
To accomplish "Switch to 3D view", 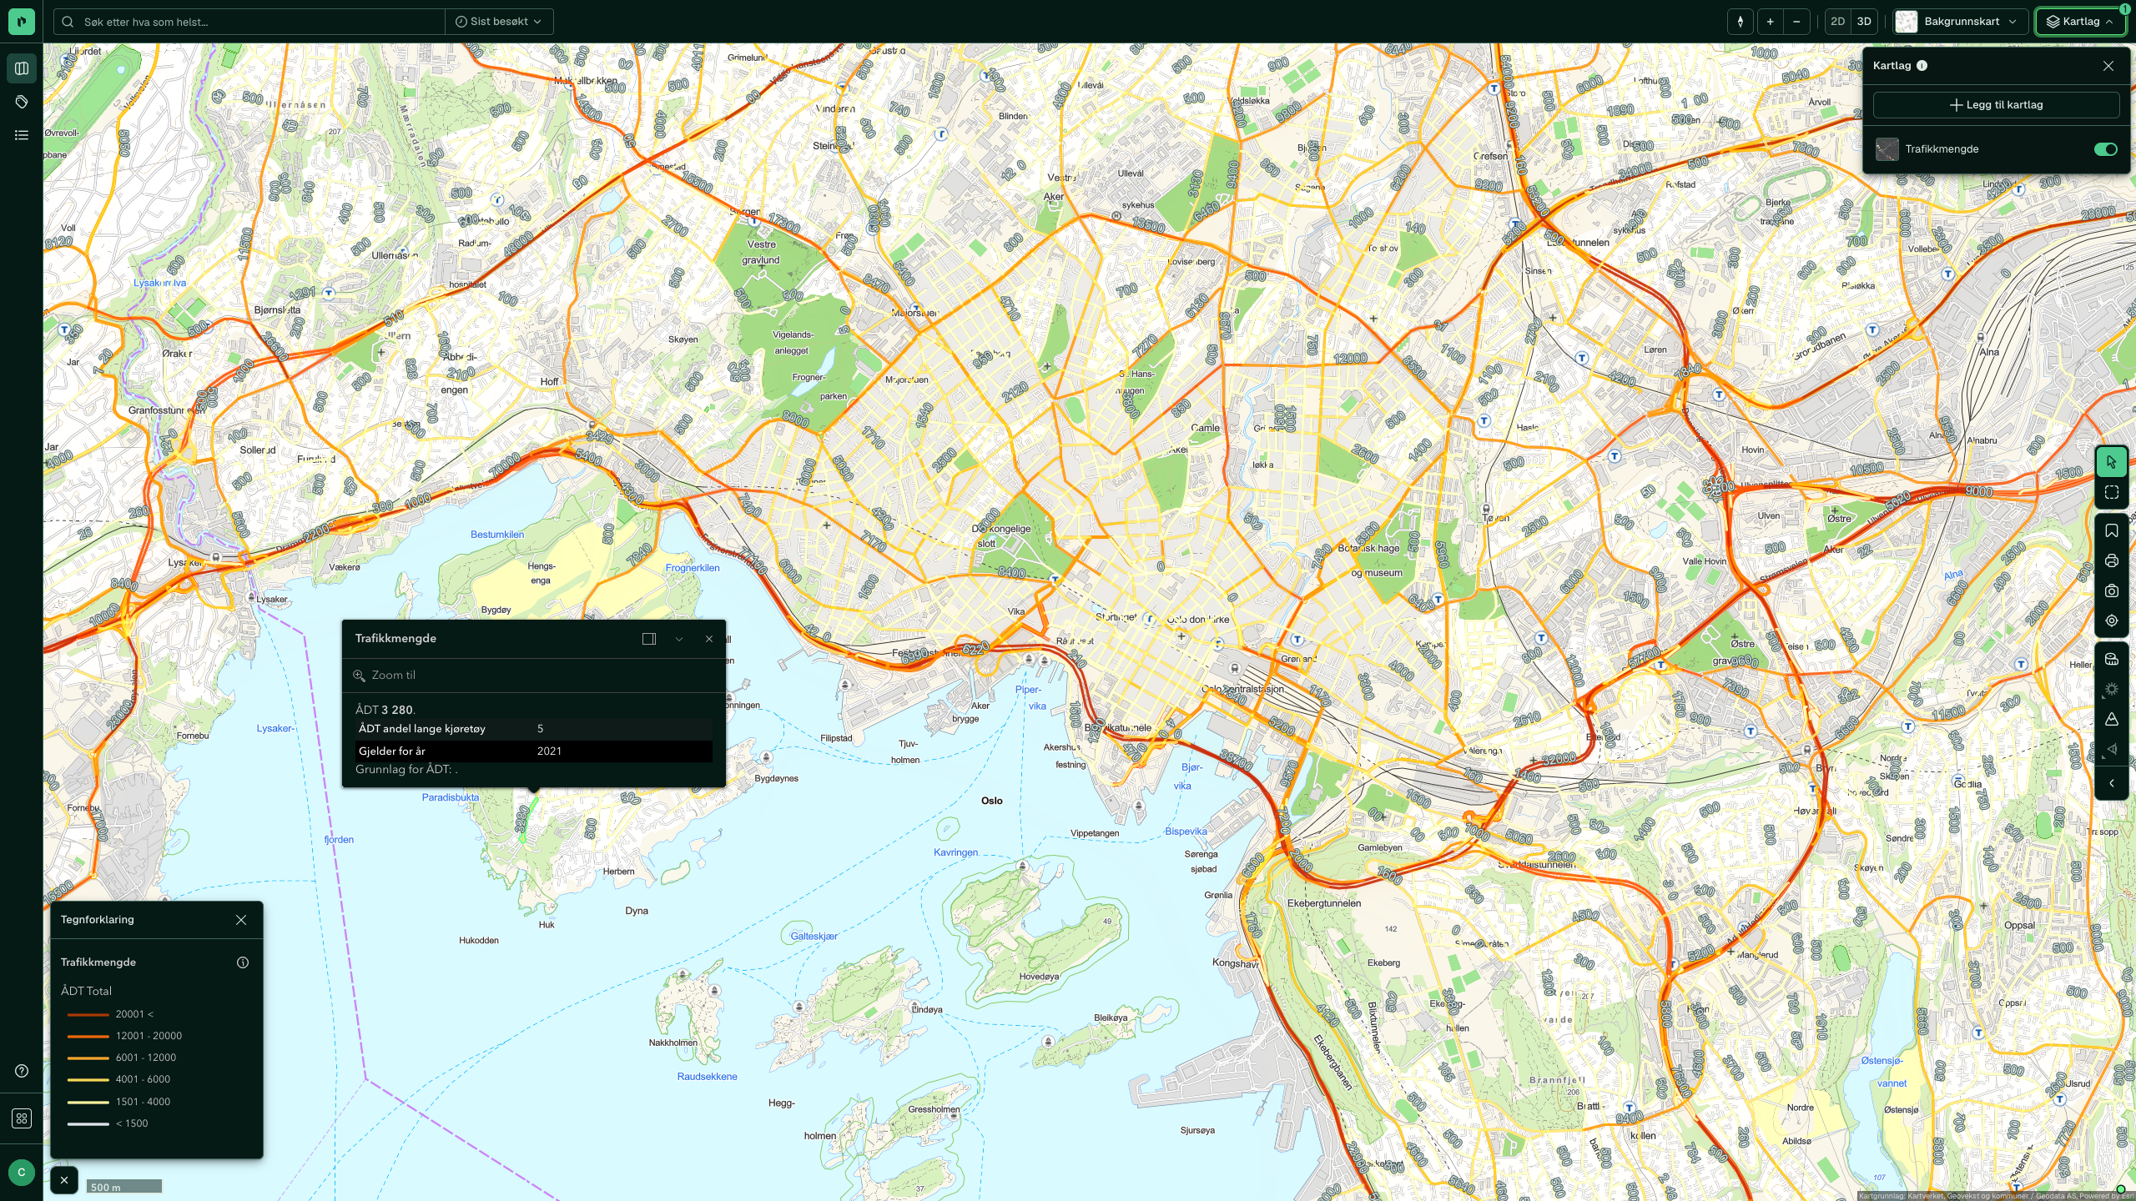I will pyautogui.click(x=1864, y=22).
